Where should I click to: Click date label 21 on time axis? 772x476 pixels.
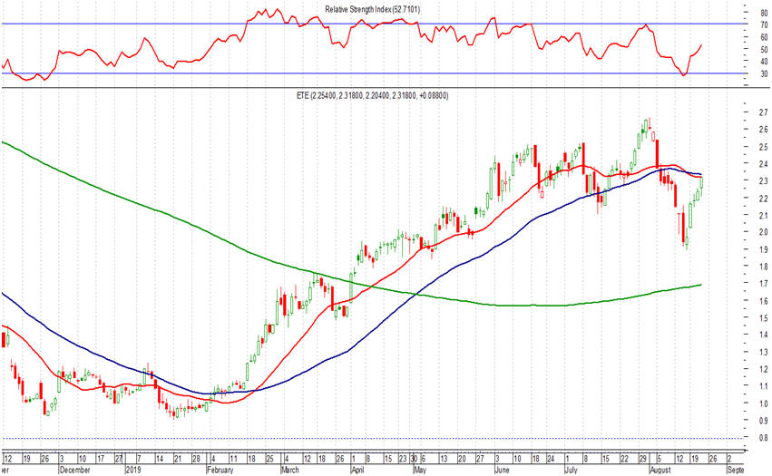(178, 459)
